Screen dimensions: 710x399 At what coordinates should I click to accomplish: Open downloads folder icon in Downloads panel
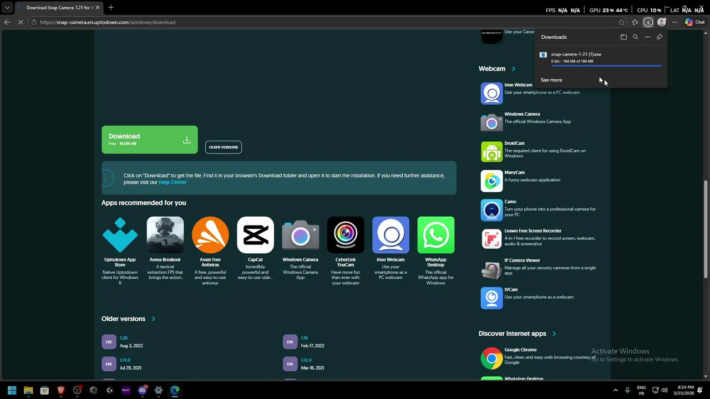point(623,37)
